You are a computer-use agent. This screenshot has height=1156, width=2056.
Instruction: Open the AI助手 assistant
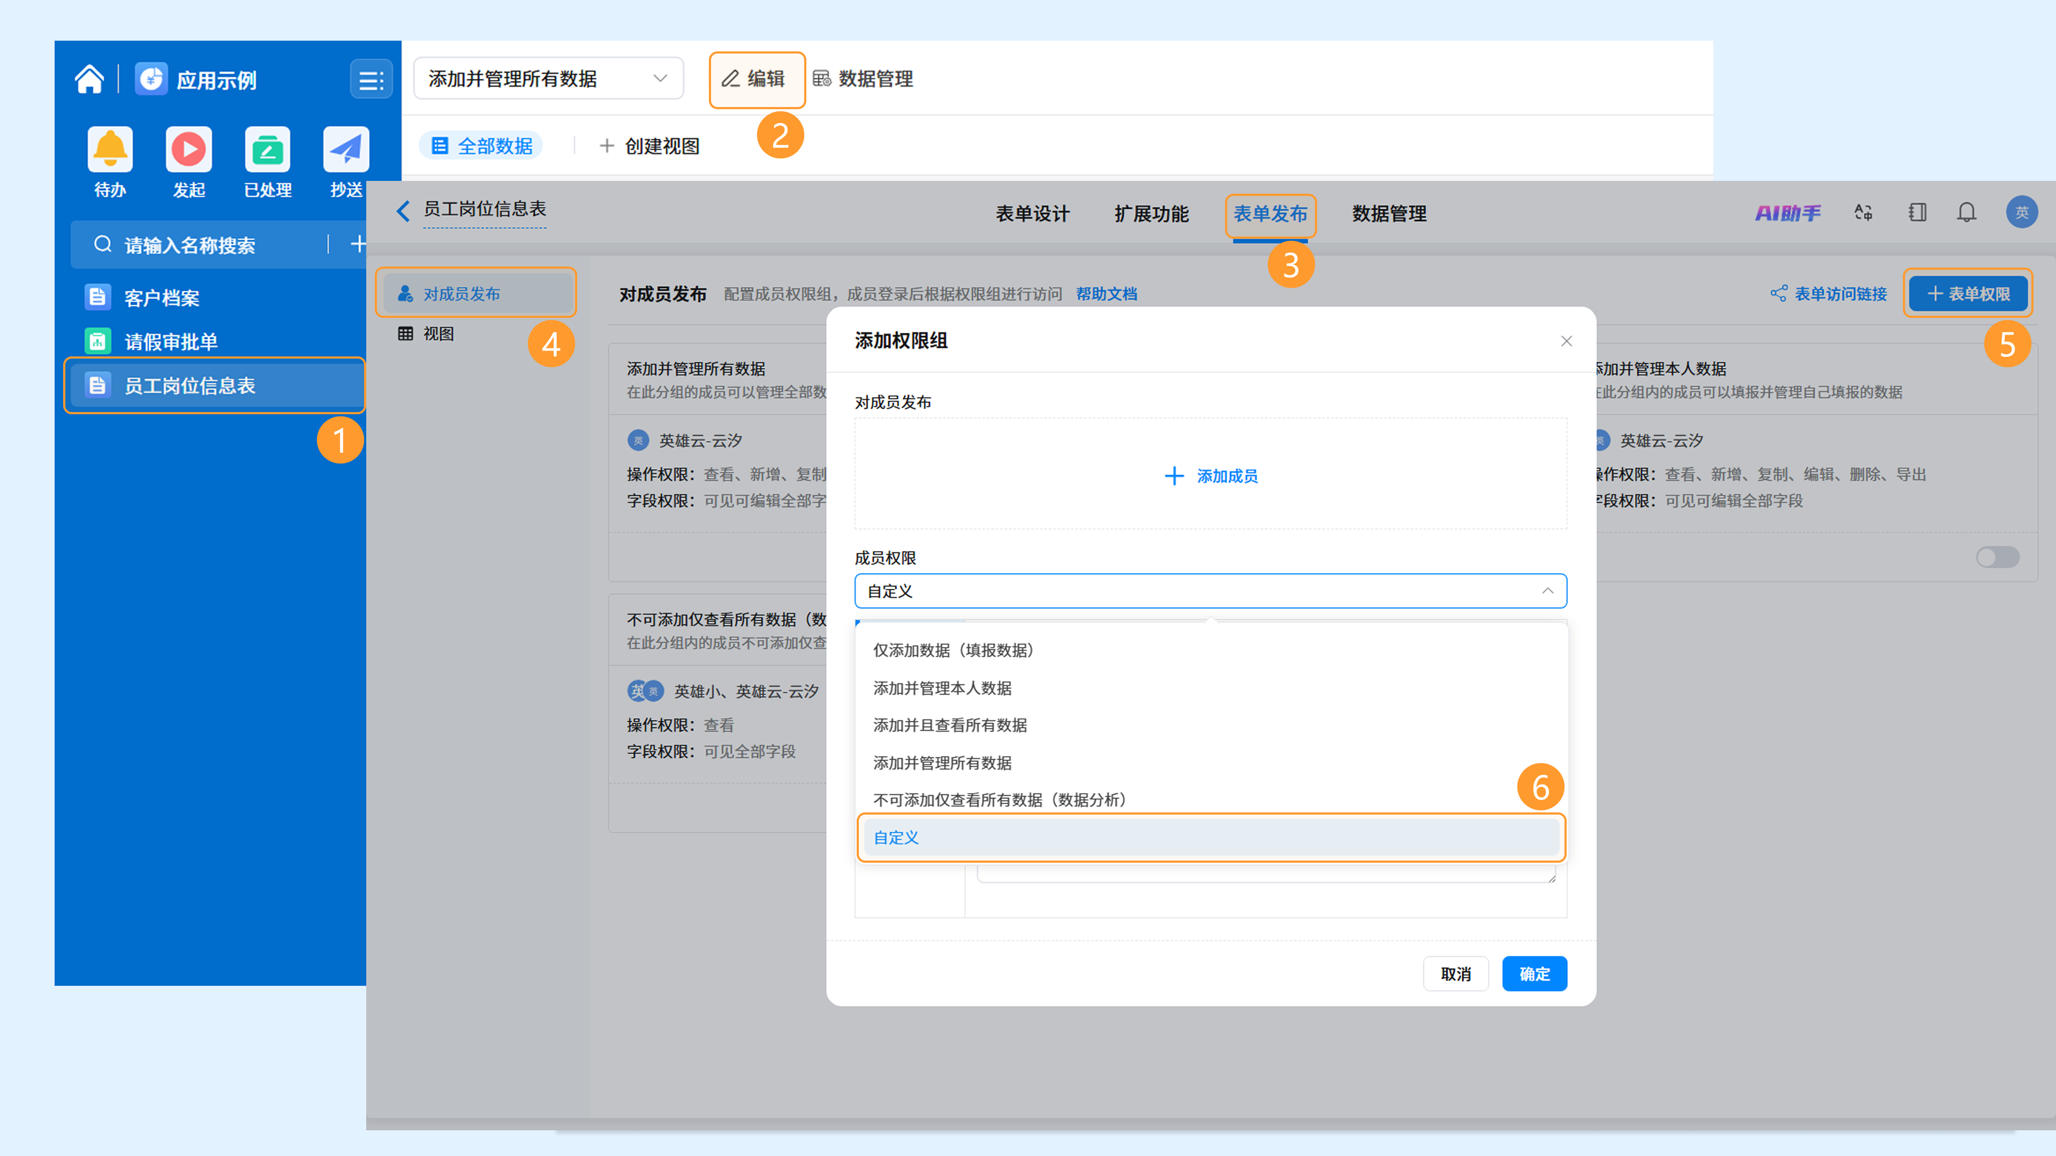coord(1788,213)
